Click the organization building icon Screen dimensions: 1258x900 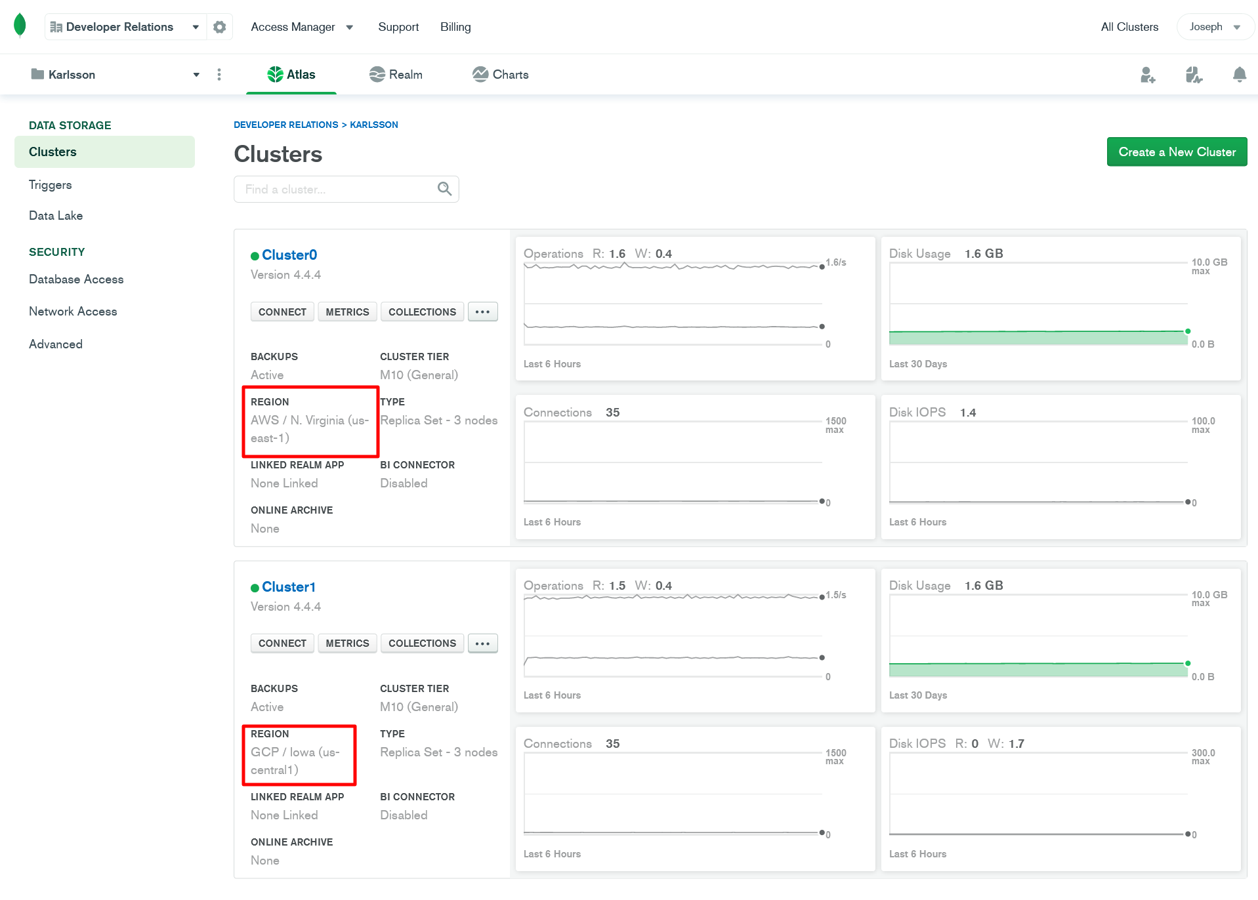pyautogui.click(x=56, y=27)
